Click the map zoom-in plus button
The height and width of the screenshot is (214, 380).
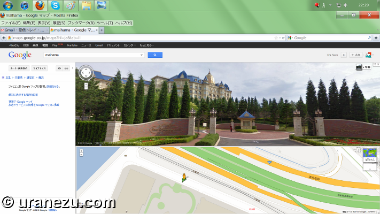coord(81,151)
